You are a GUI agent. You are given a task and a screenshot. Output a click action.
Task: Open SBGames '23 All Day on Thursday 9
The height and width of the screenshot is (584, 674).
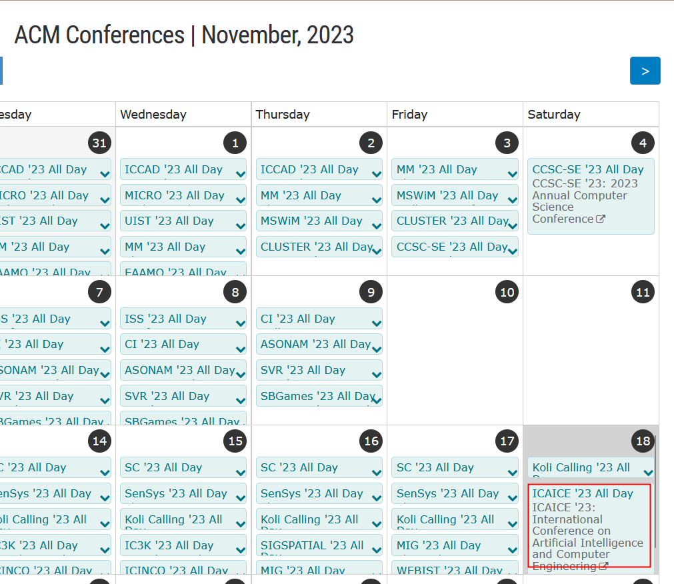pyautogui.click(x=319, y=396)
